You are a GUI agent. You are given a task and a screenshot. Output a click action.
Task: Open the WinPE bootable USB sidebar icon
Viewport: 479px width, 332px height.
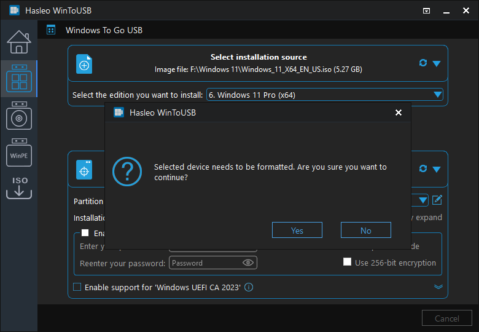(x=19, y=152)
